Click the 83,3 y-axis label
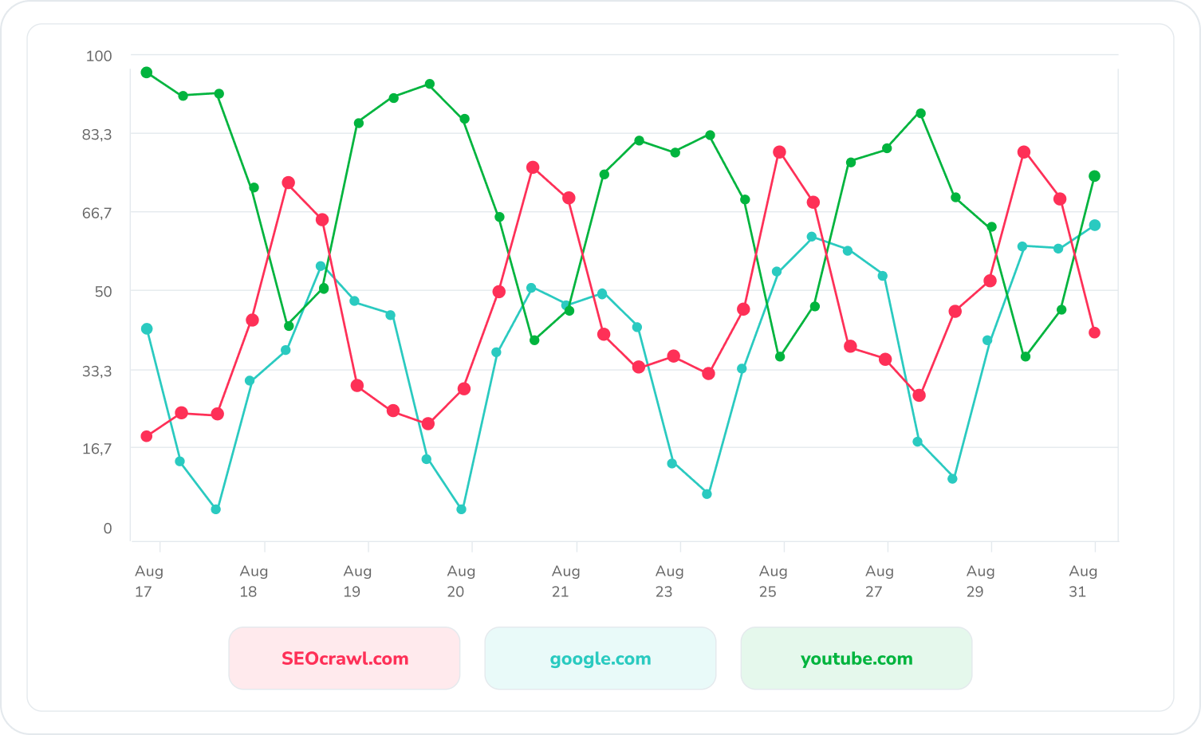This screenshot has width=1201, height=735. [97, 135]
